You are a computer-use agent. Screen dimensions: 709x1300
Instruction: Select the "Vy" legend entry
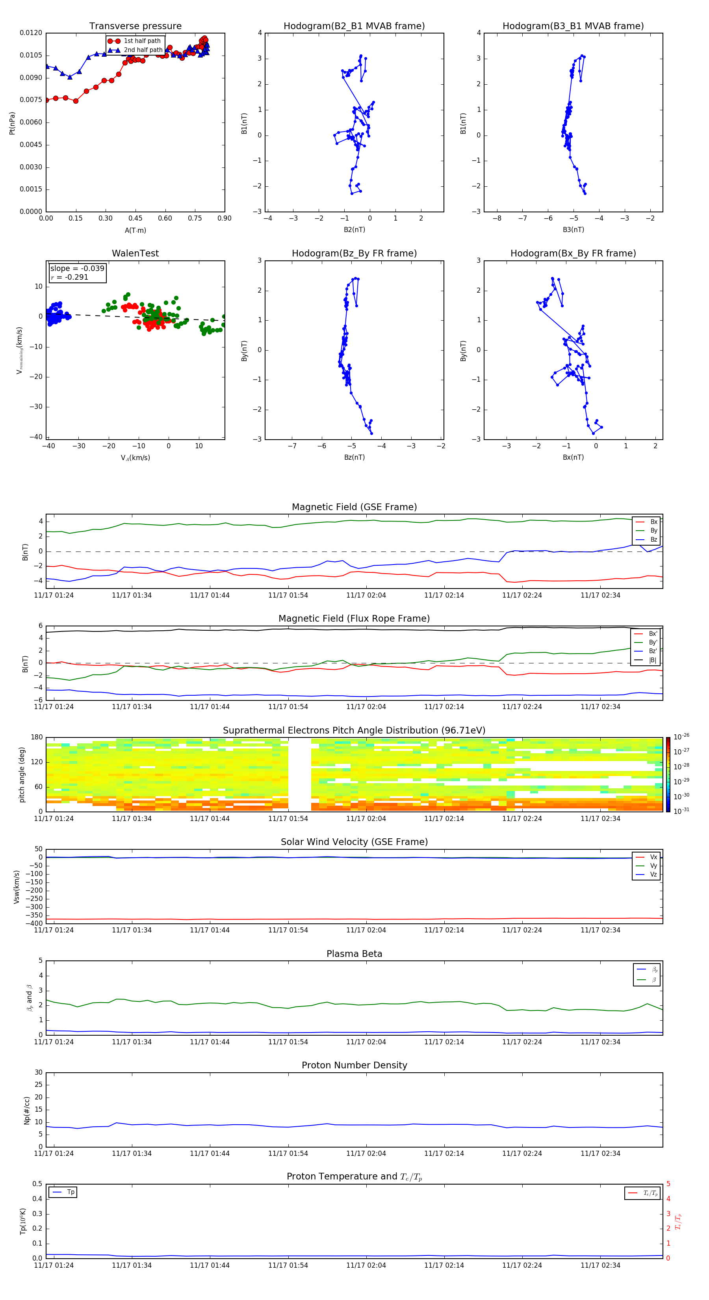[646, 866]
